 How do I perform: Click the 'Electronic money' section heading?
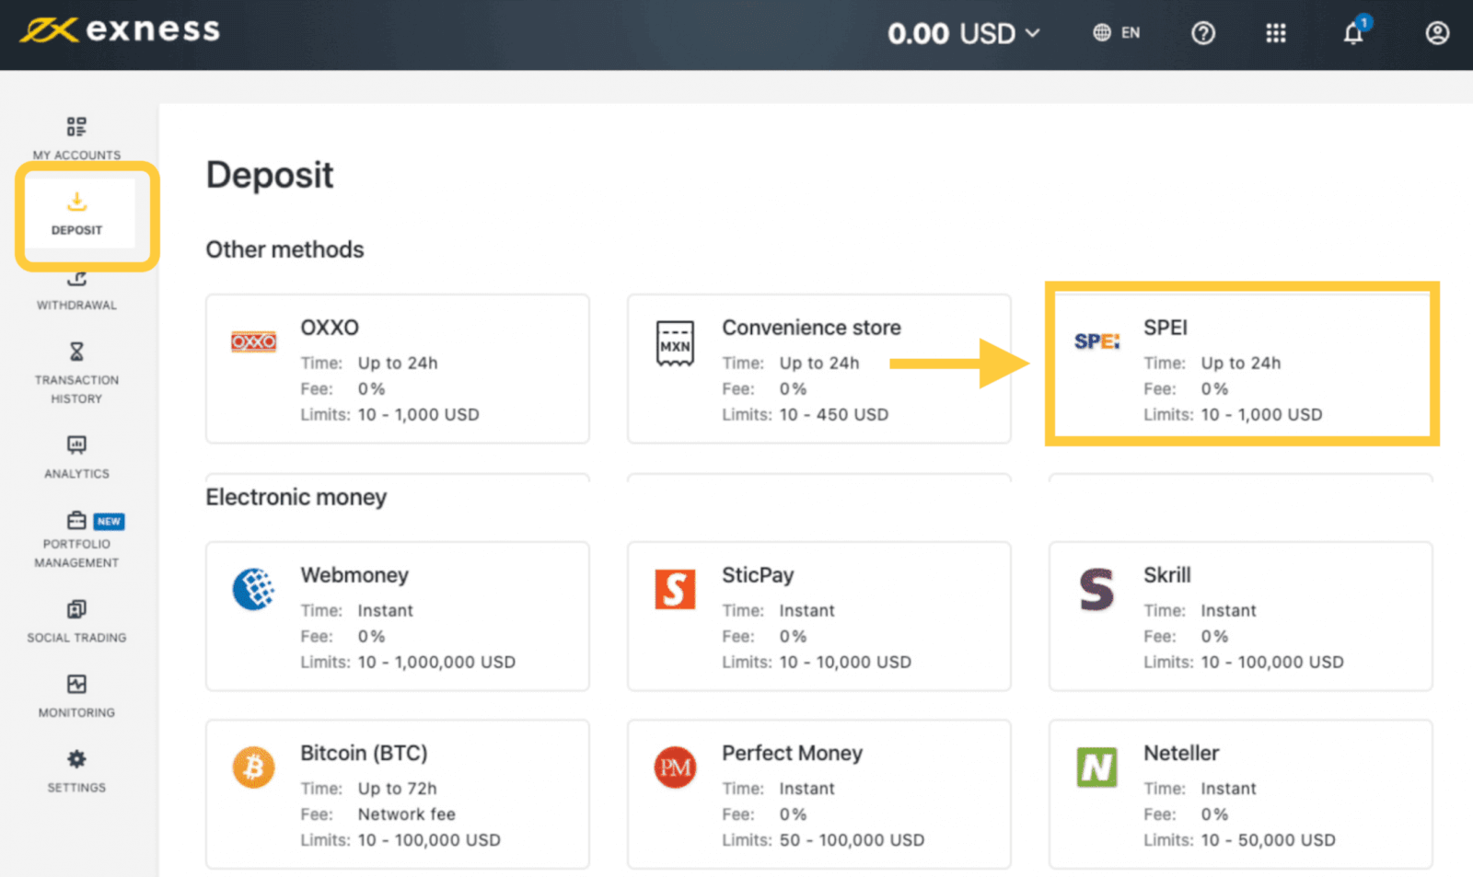point(296,497)
